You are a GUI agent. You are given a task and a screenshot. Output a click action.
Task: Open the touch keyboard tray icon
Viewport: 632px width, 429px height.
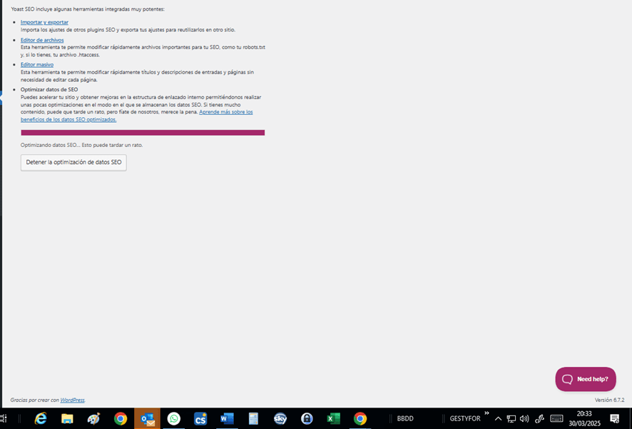[556, 418]
